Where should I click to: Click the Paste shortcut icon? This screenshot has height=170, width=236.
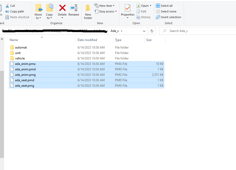click(x=7, y=17)
